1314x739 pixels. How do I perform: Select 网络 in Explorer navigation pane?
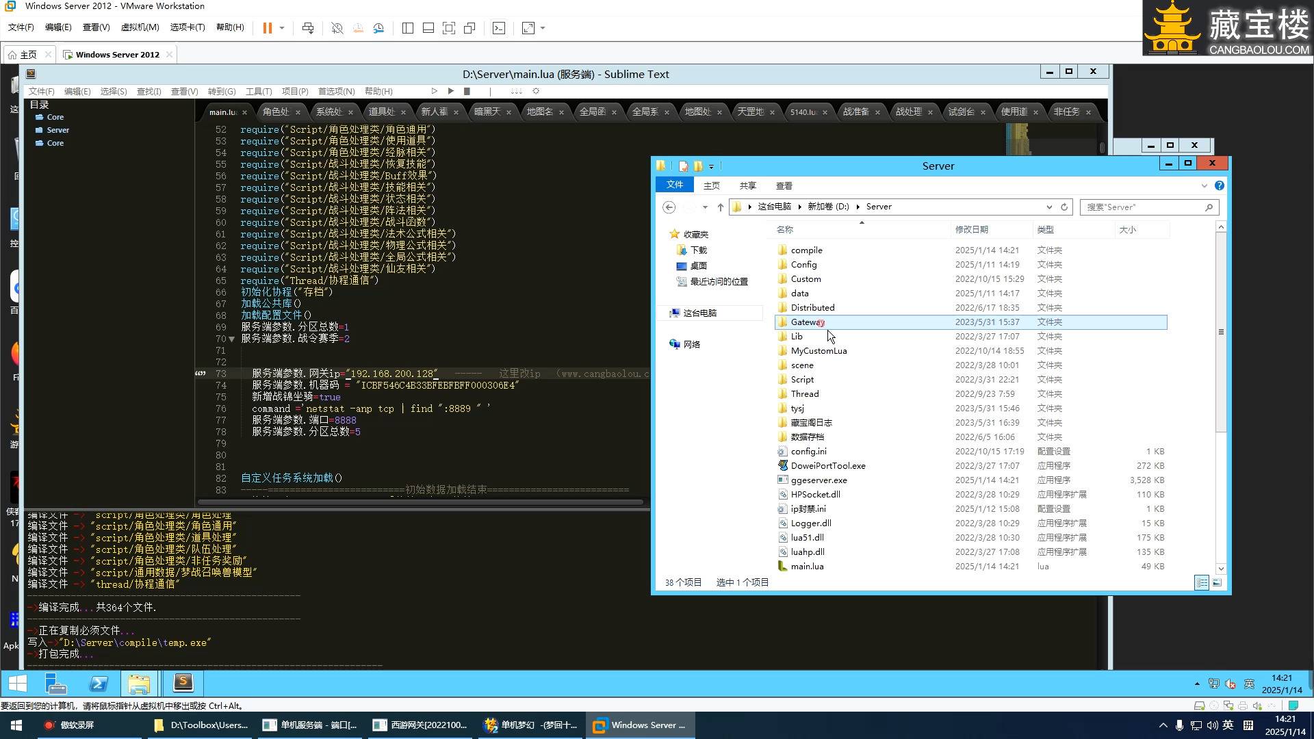pyautogui.click(x=691, y=344)
